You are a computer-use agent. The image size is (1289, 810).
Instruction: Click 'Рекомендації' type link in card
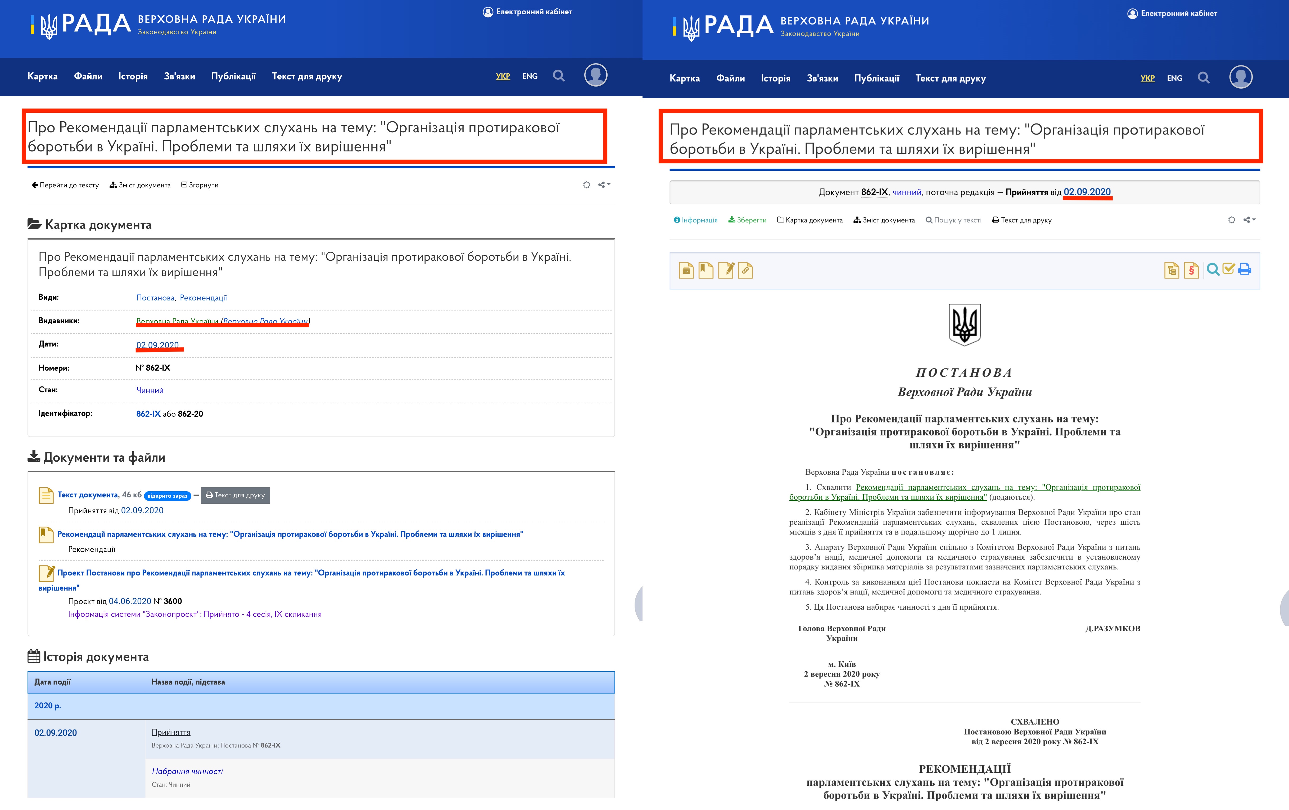click(x=203, y=298)
